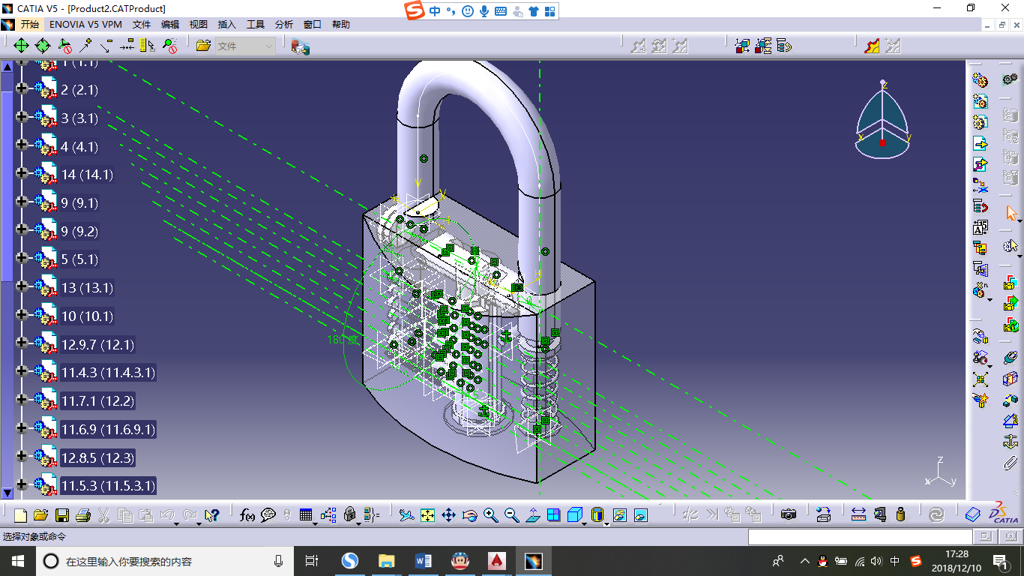Open the 帮助 menu
1024x576 pixels.
[341, 25]
